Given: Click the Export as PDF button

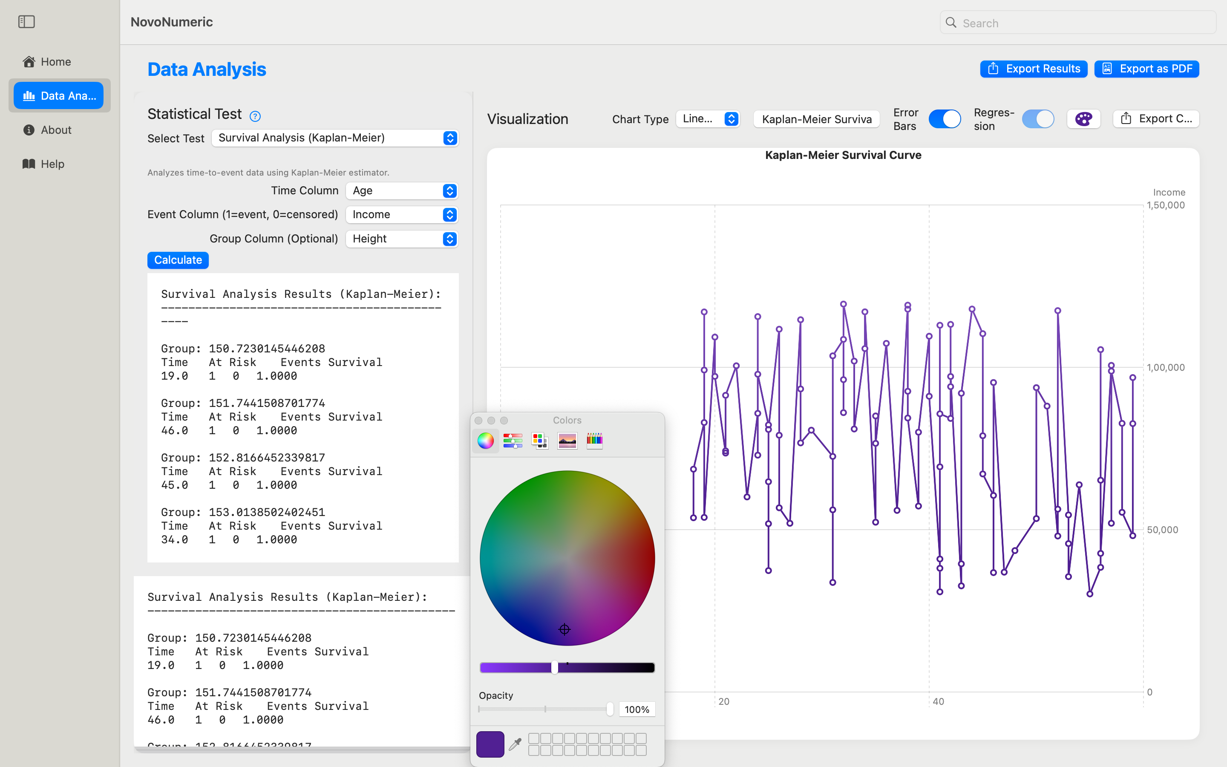Looking at the screenshot, I should pos(1146,69).
